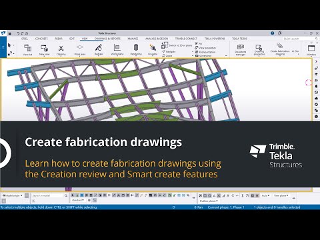Click the bell notifications icon in side pane
This screenshot has height=240, width=320.
[316, 86]
